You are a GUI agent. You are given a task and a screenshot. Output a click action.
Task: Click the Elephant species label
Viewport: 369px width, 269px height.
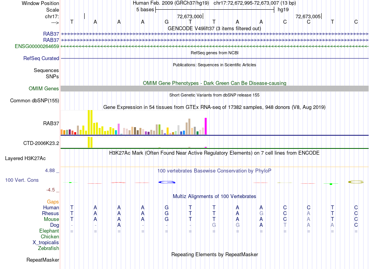point(49,231)
